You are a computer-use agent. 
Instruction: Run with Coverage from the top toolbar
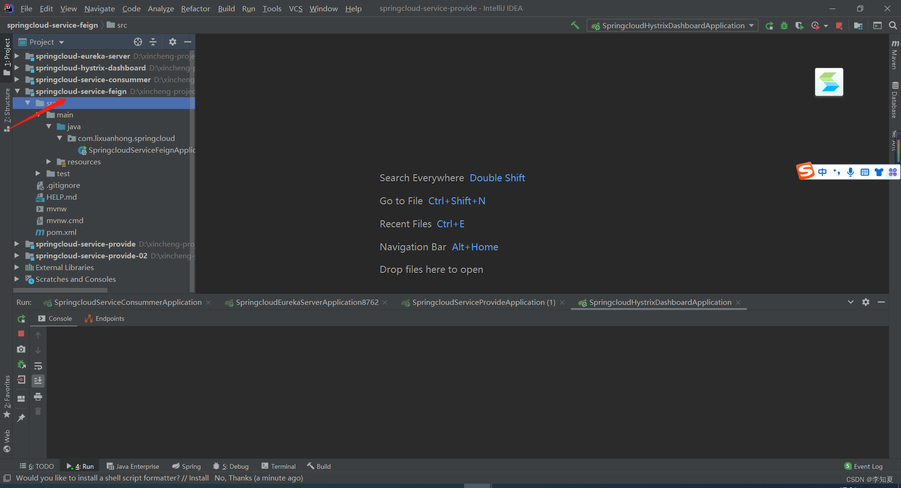click(799, 26)
